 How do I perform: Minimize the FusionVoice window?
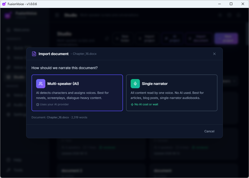220,4
